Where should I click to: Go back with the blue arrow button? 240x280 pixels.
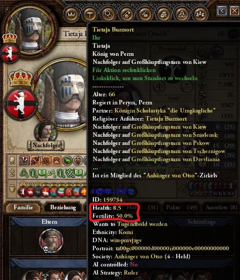click(222, 11)
